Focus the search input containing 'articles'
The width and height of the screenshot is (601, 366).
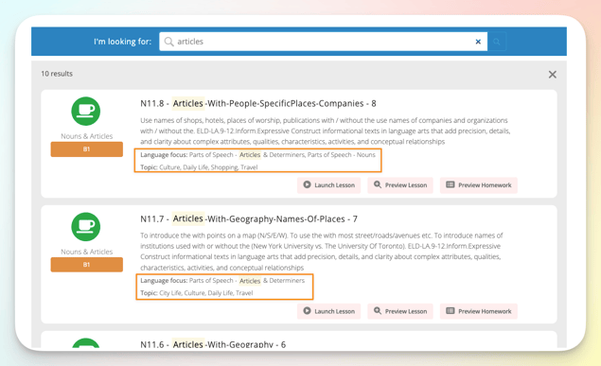coord(323,42)
